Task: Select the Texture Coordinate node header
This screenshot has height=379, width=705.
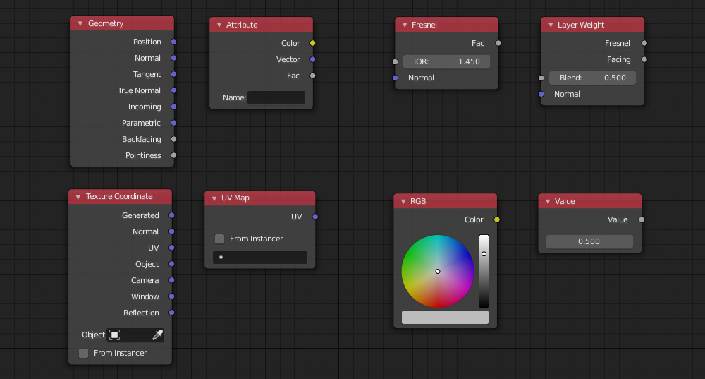Action: [x=120, y=197]
